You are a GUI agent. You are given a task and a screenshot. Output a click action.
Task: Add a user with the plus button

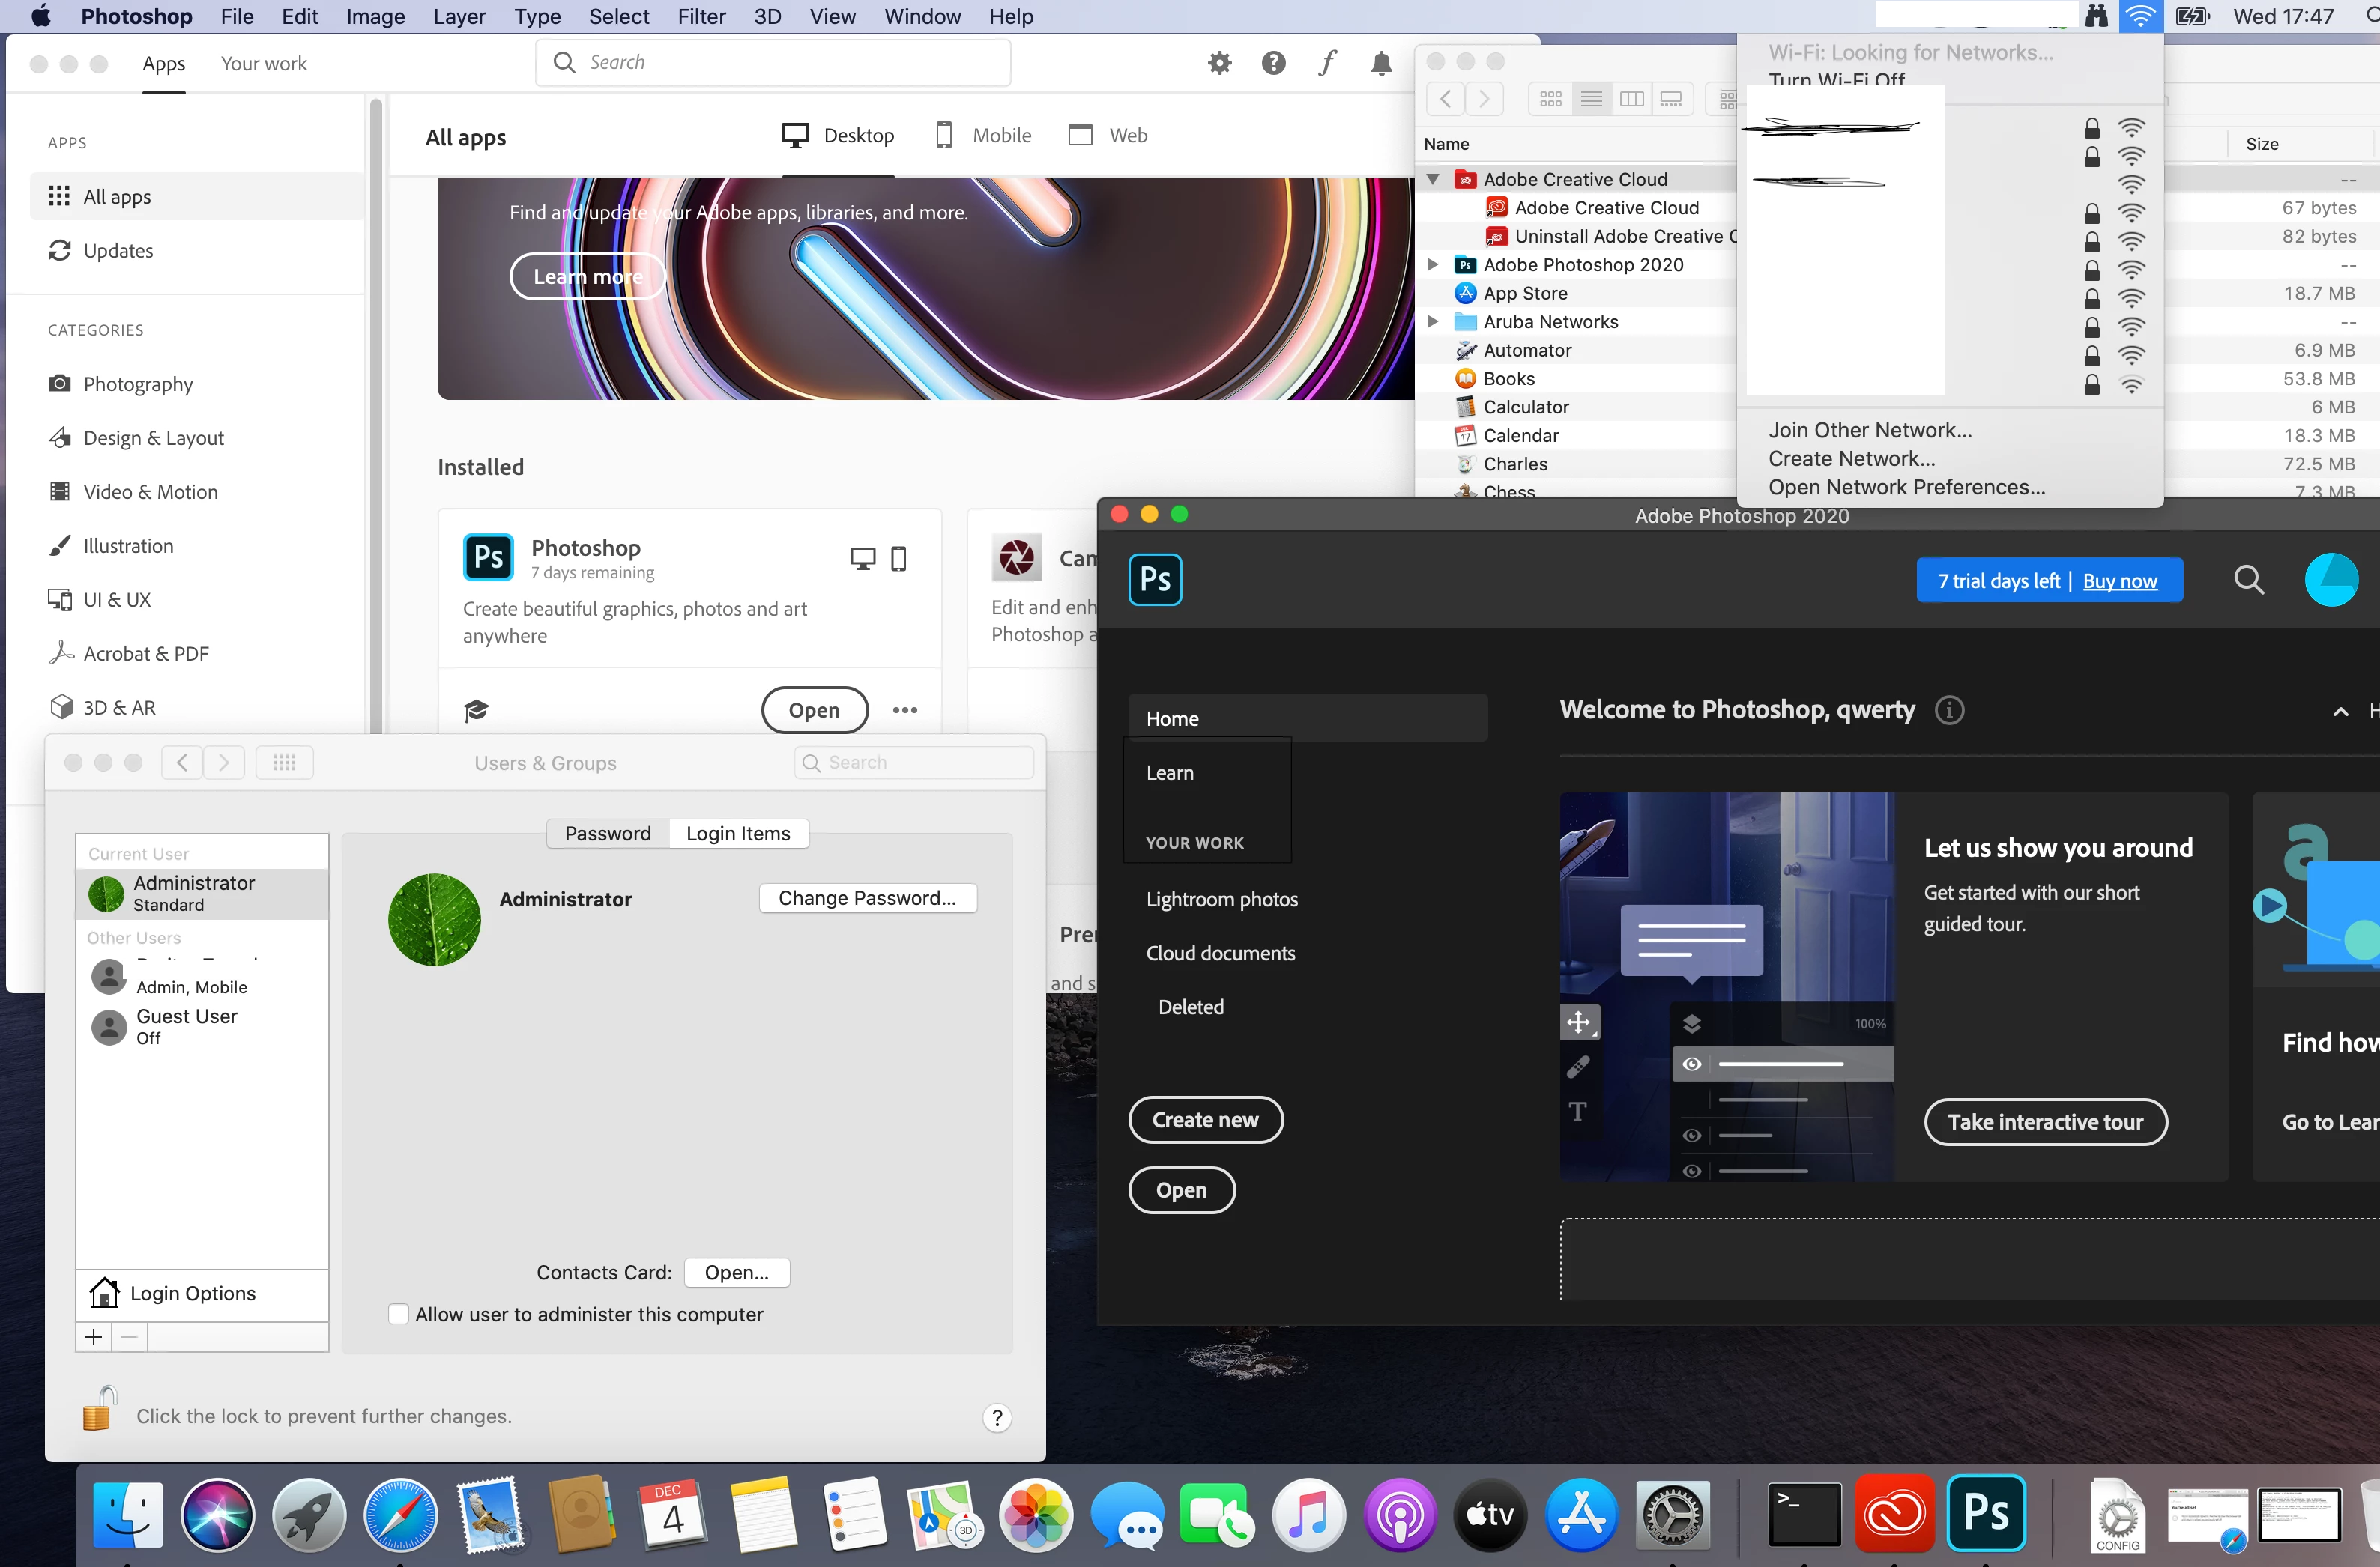94,1337
